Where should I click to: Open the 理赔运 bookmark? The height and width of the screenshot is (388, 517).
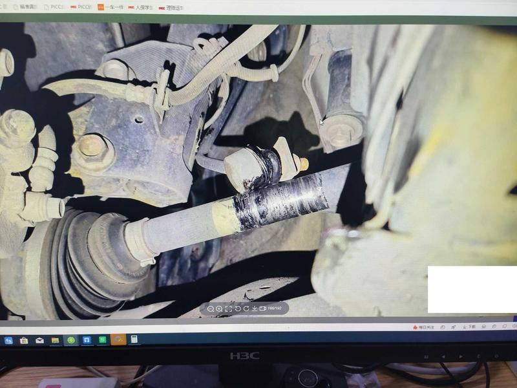(171, 8)
